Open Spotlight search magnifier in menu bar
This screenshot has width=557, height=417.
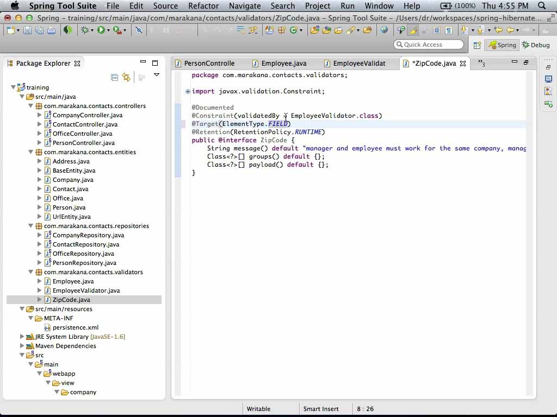point(542,5)
